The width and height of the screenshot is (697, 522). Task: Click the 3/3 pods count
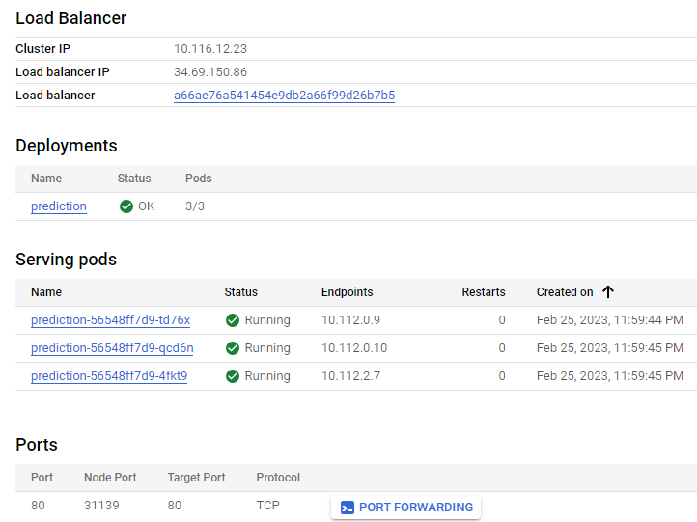coord(195,206)
